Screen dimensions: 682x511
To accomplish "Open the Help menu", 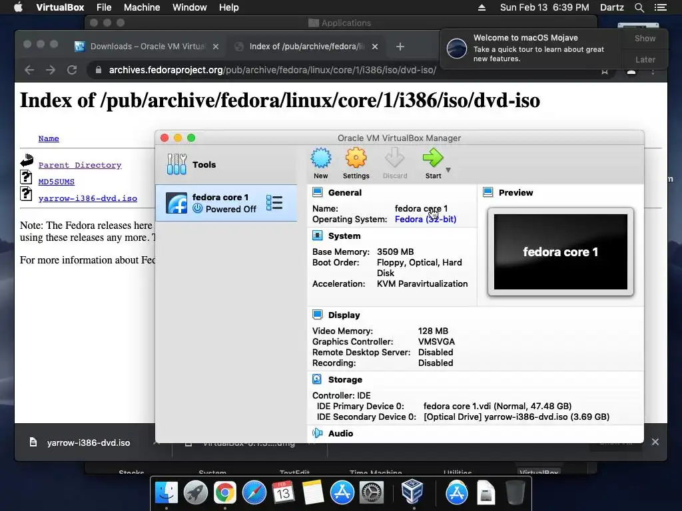I will click(x=229, y=7).
